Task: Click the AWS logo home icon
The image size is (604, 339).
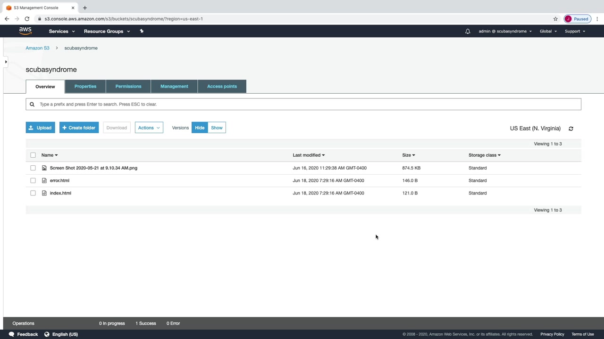Action: pos(25,31)
